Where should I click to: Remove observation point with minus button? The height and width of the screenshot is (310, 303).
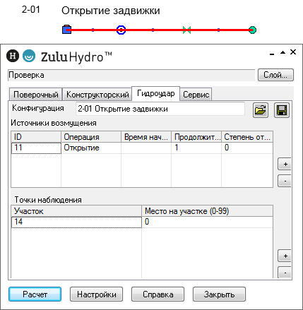(x=285, y=273)
